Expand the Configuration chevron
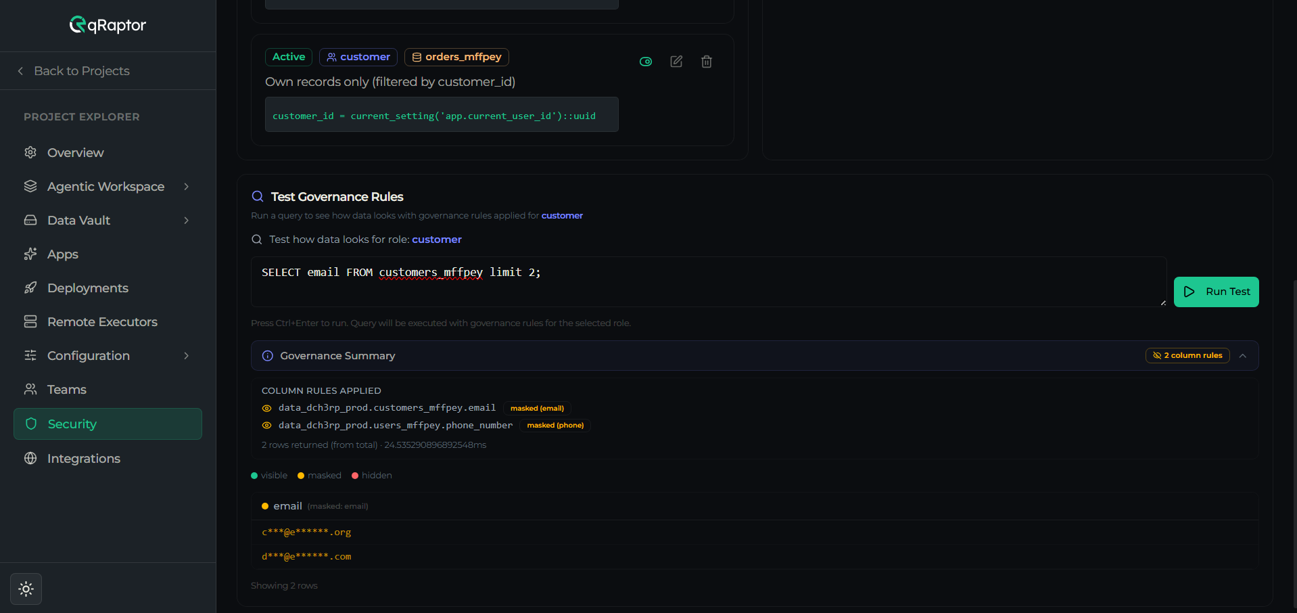The image size is (1297, 613). click(187, 356)
